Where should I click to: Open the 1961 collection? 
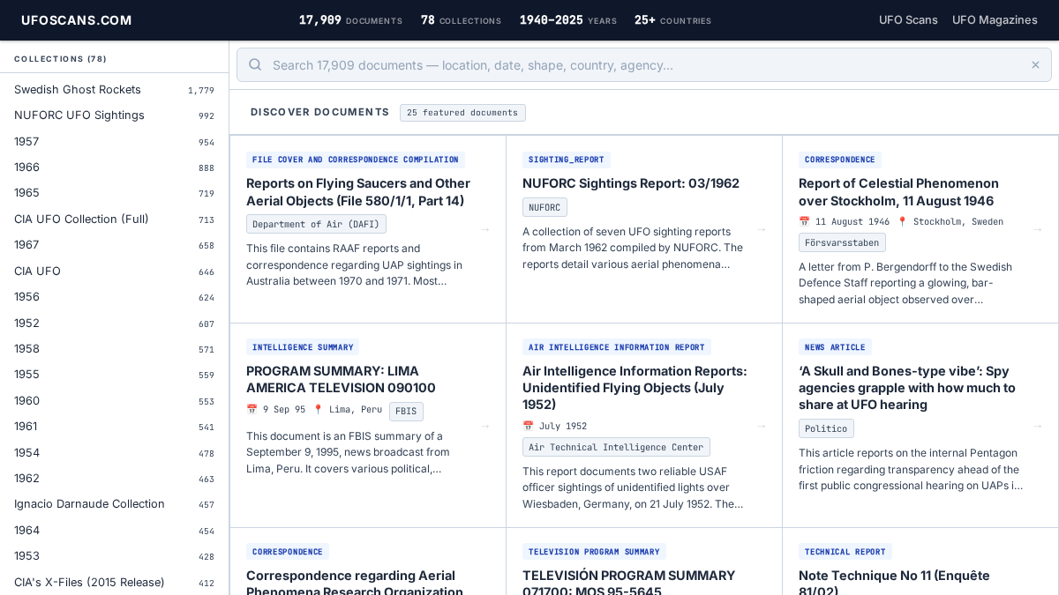coord(114,427)
